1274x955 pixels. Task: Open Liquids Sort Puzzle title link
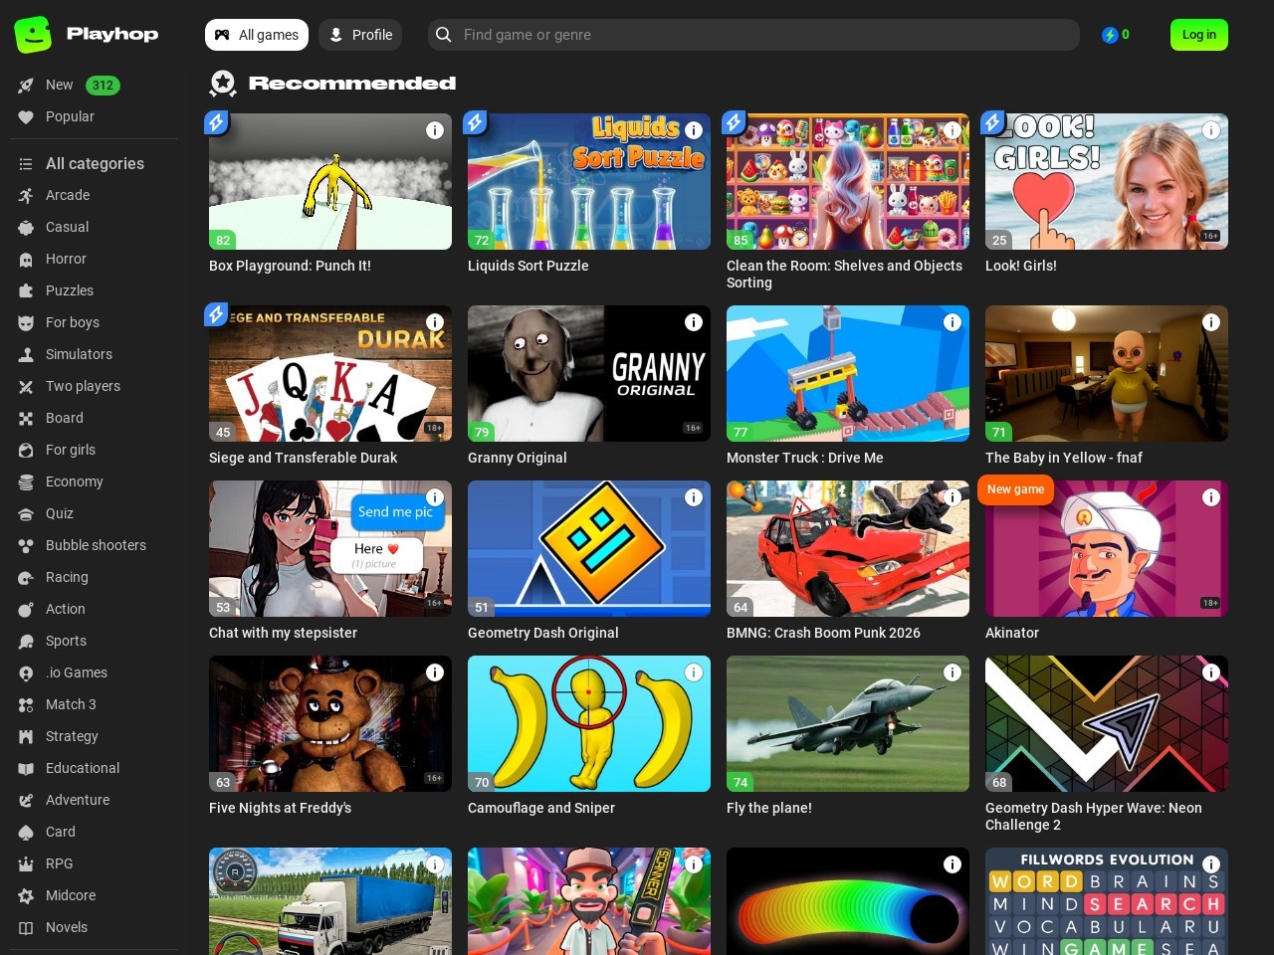(529, 267)
